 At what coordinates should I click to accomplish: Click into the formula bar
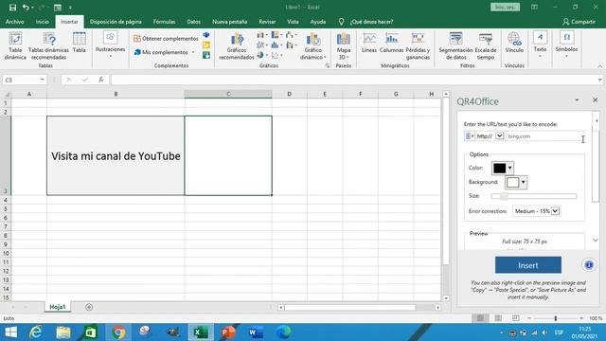[x=353, y=80]
